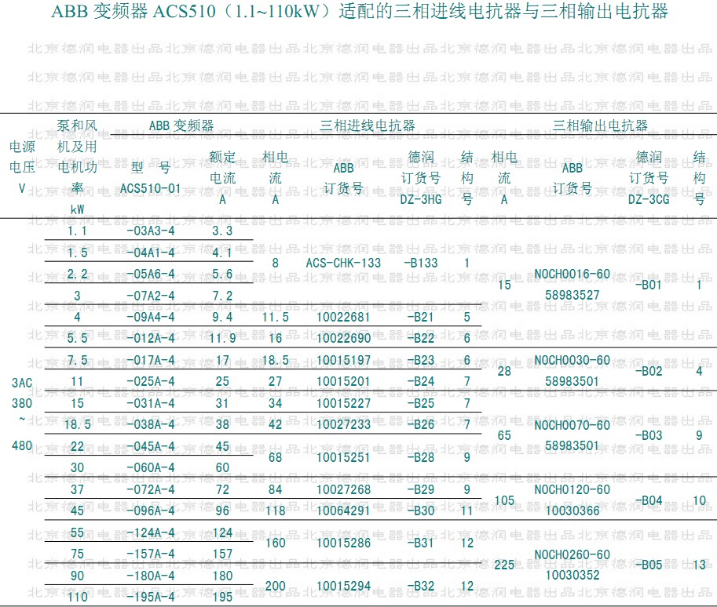Click the -03A3-4 model cell

click(150, 231)
